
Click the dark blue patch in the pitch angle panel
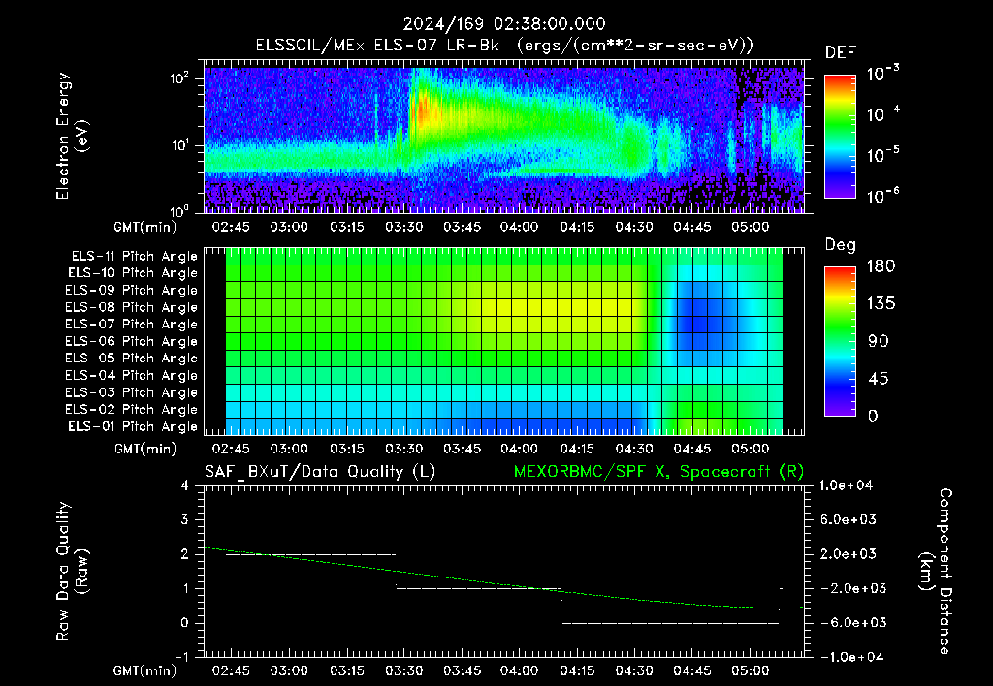click(700, 323)
